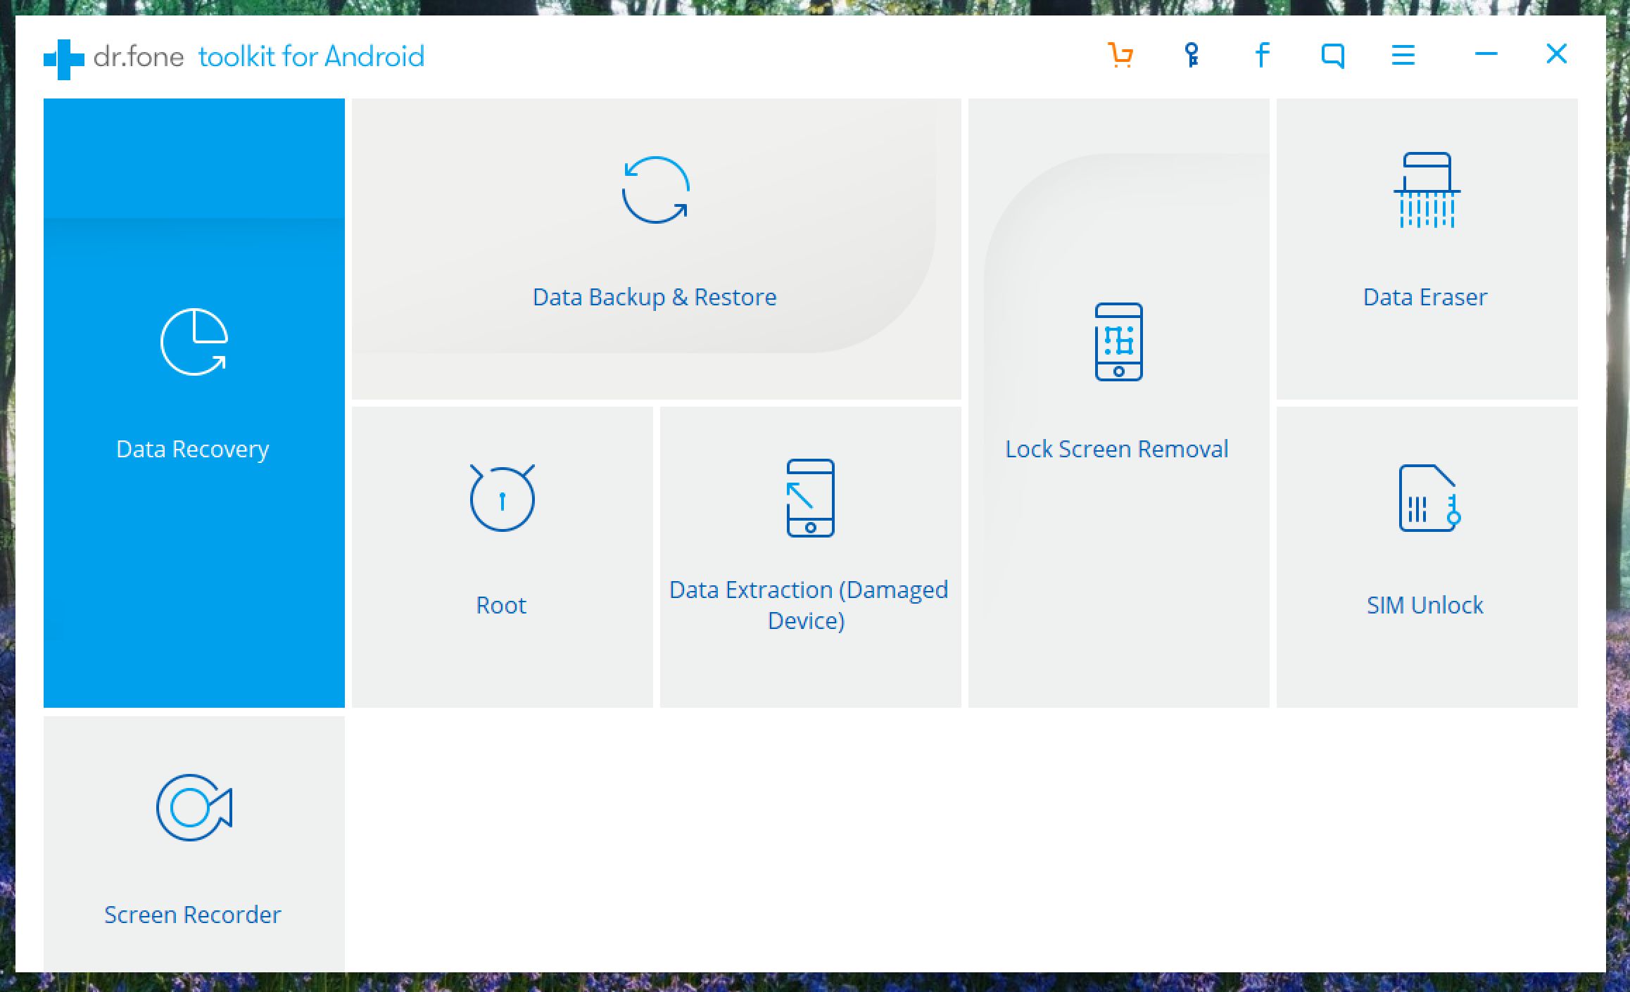Open the hamburger menu icon
Image resolution: width=1630 pixels, height=992 pixels.
1403,55
